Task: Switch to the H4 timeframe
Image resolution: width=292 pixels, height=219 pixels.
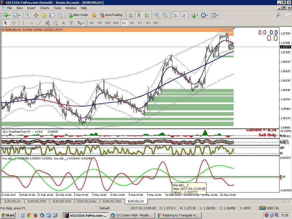Action: point(131,23)
